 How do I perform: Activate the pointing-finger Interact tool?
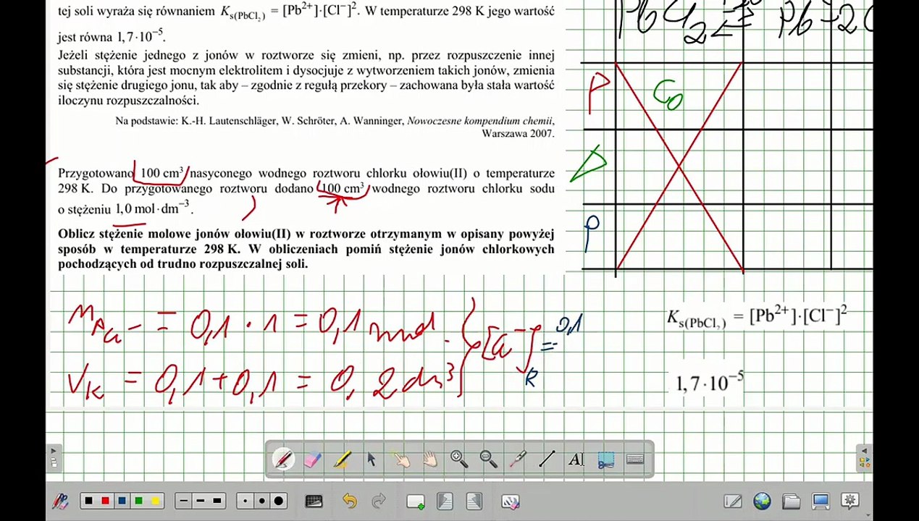coord(400,459)
